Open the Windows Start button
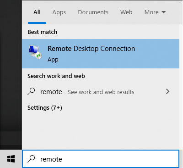 (x=11, y=159)
